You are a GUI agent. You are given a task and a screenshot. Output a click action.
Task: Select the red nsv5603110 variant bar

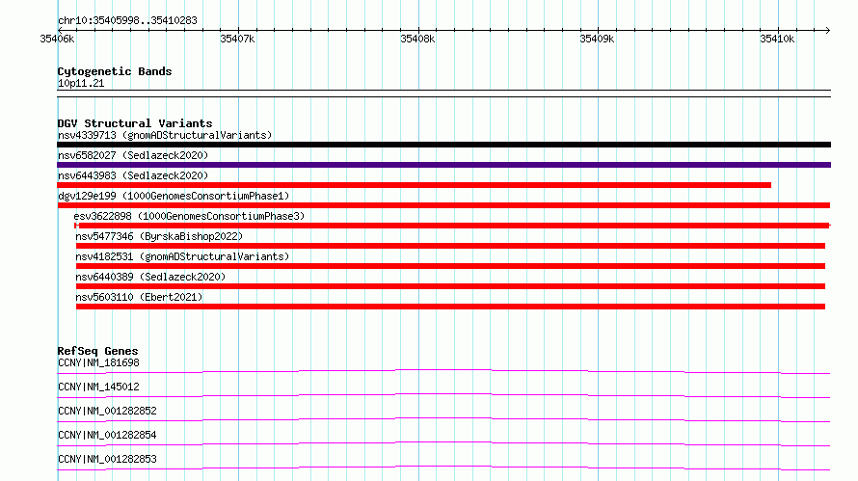[x=450, y=307]
